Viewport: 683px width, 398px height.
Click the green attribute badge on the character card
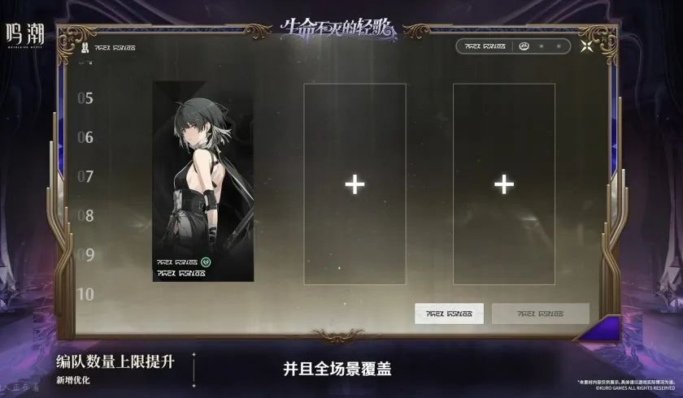206,262
